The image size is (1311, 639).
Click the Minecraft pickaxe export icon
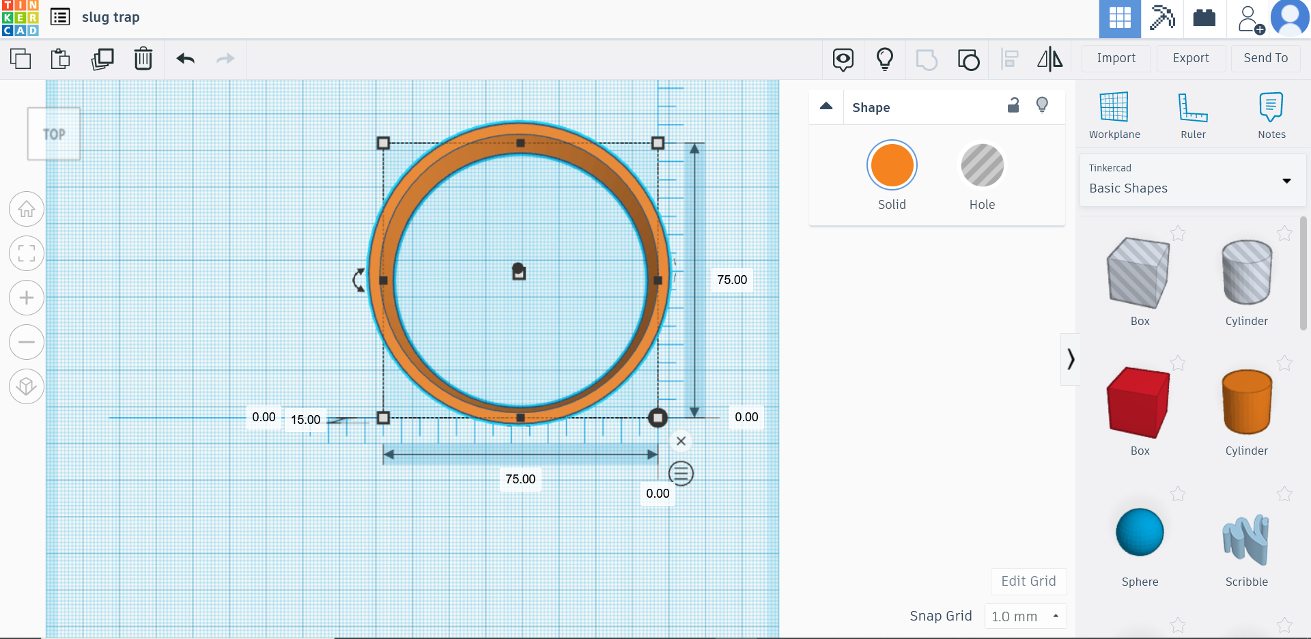[1161, 18]
